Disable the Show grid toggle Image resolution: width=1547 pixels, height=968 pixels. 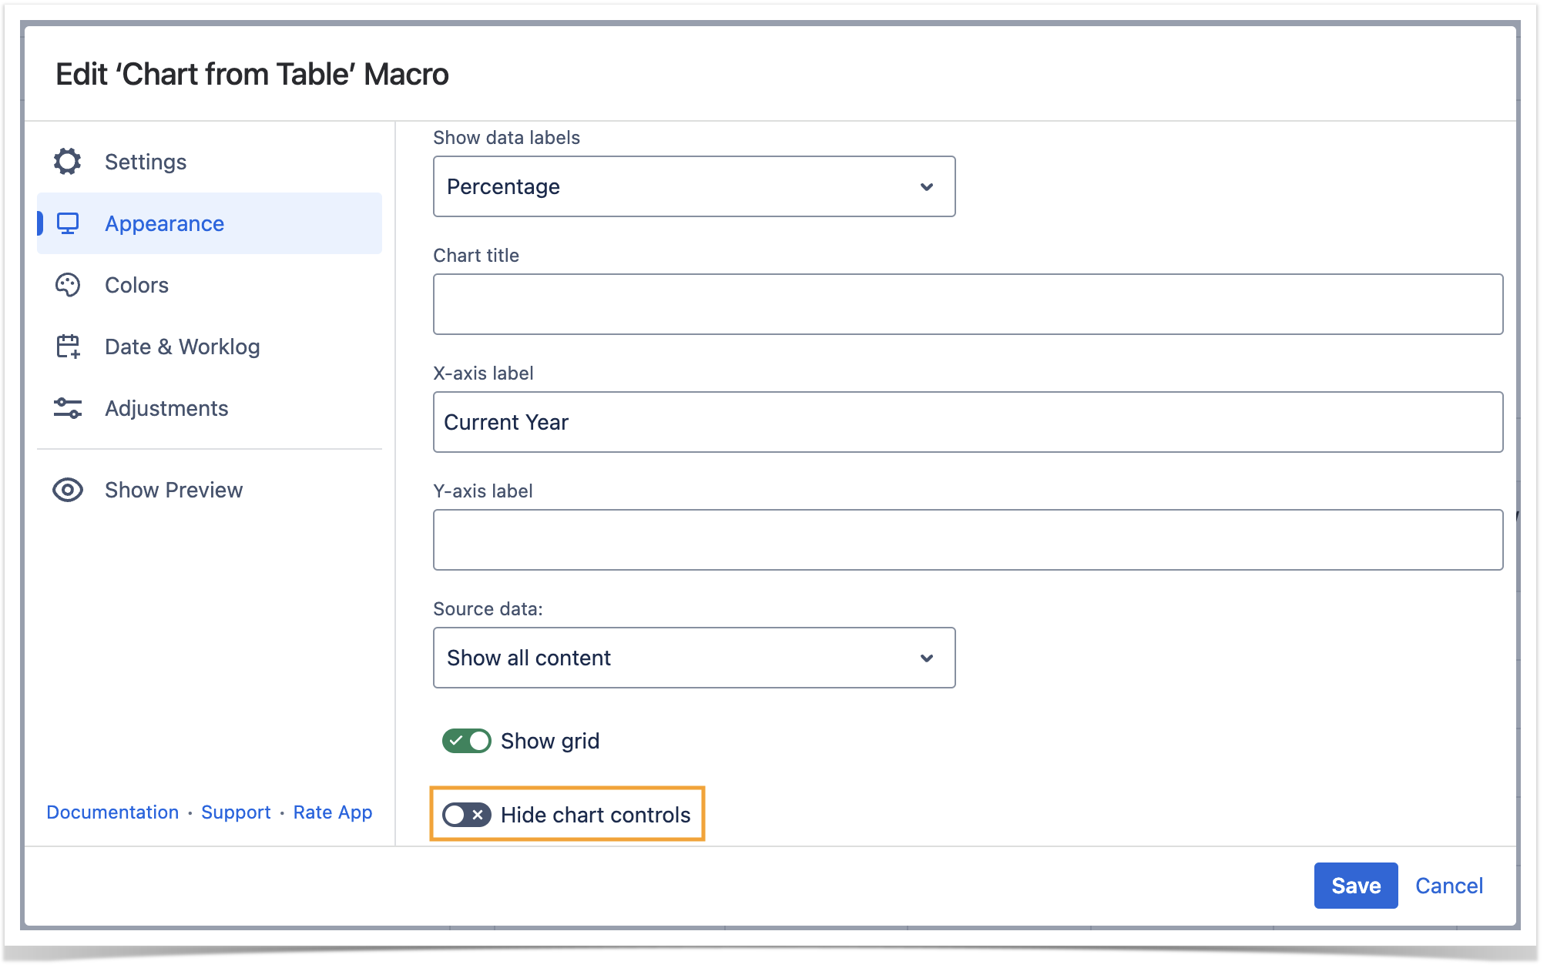click(466, 741)
